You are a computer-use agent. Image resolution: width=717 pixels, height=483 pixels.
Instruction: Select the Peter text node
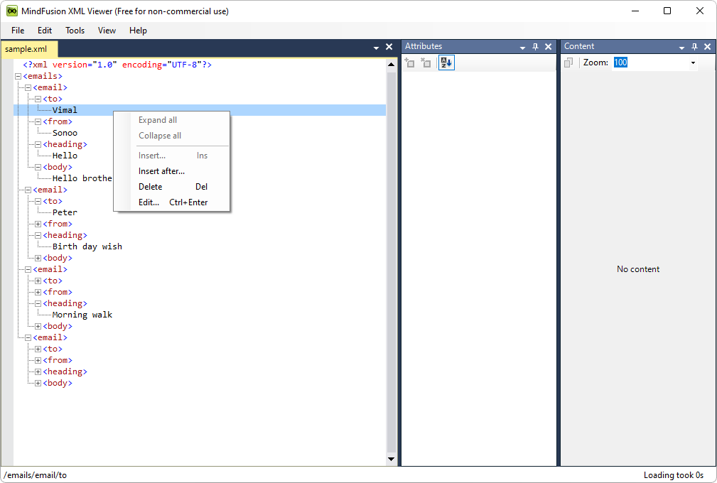tap(65, 212)
